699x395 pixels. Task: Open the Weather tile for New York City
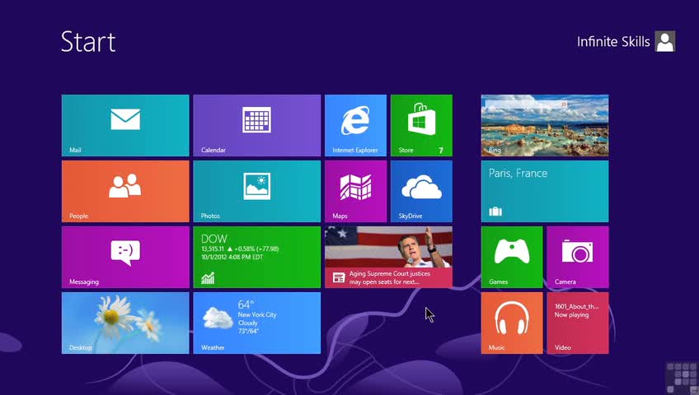coord(257,323)
